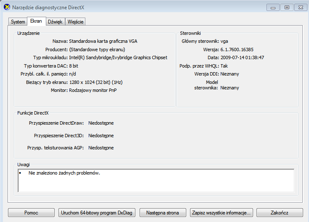Image resolution: width=309 pixels, height=222 pixels.
Task: Click the 'Podp. przez WHQL:' label
Action: 199,66
